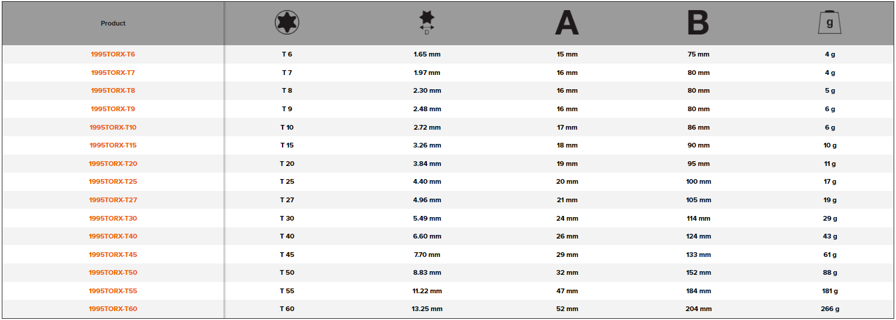Open the 1995TORX-T8 product link
The image size is (896, 320).
click(113, 90)
